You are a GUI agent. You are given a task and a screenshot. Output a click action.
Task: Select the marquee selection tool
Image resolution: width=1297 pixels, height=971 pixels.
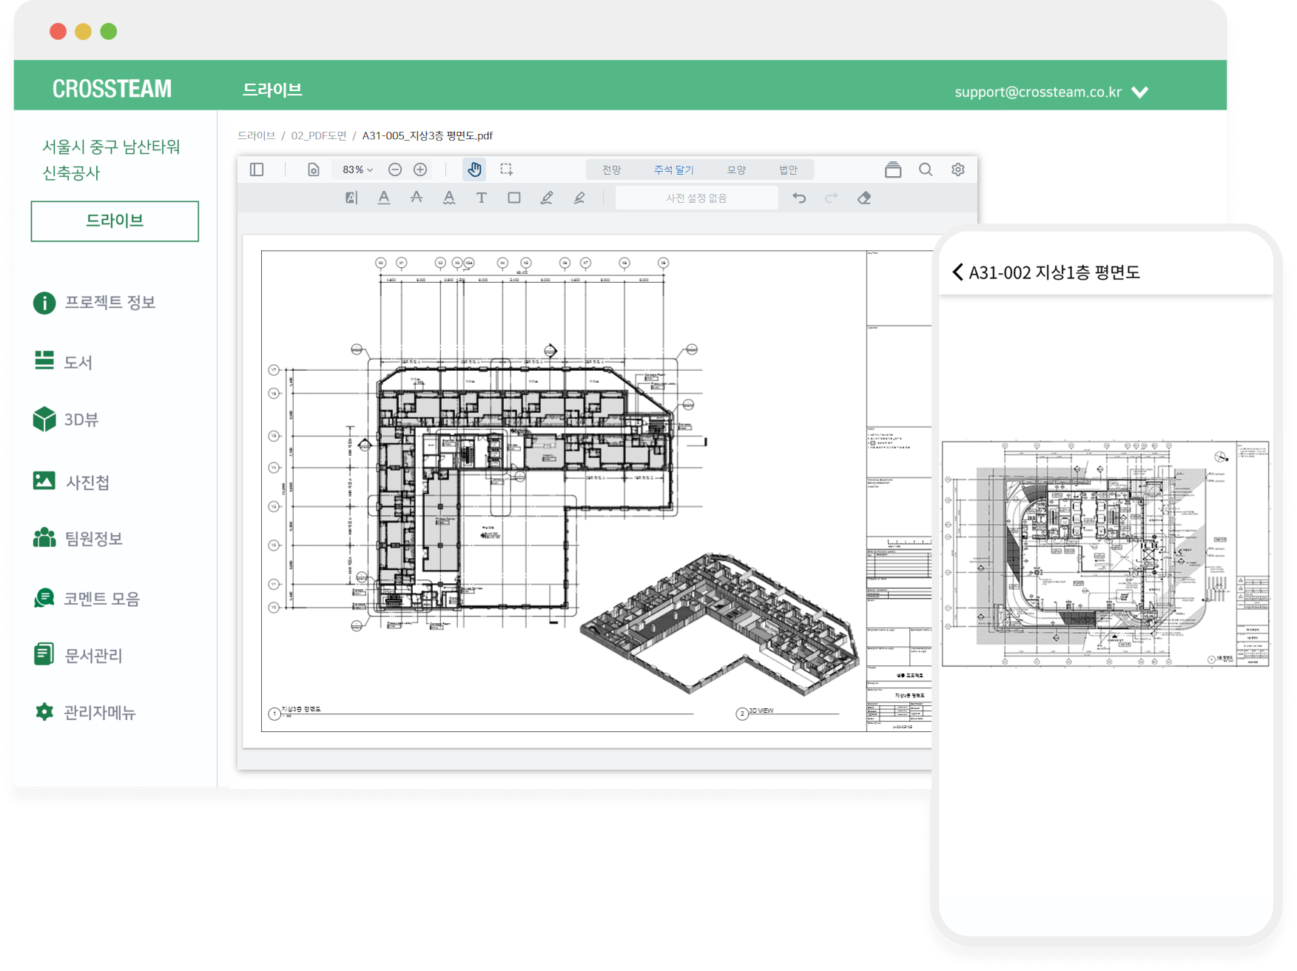[506, 169]
